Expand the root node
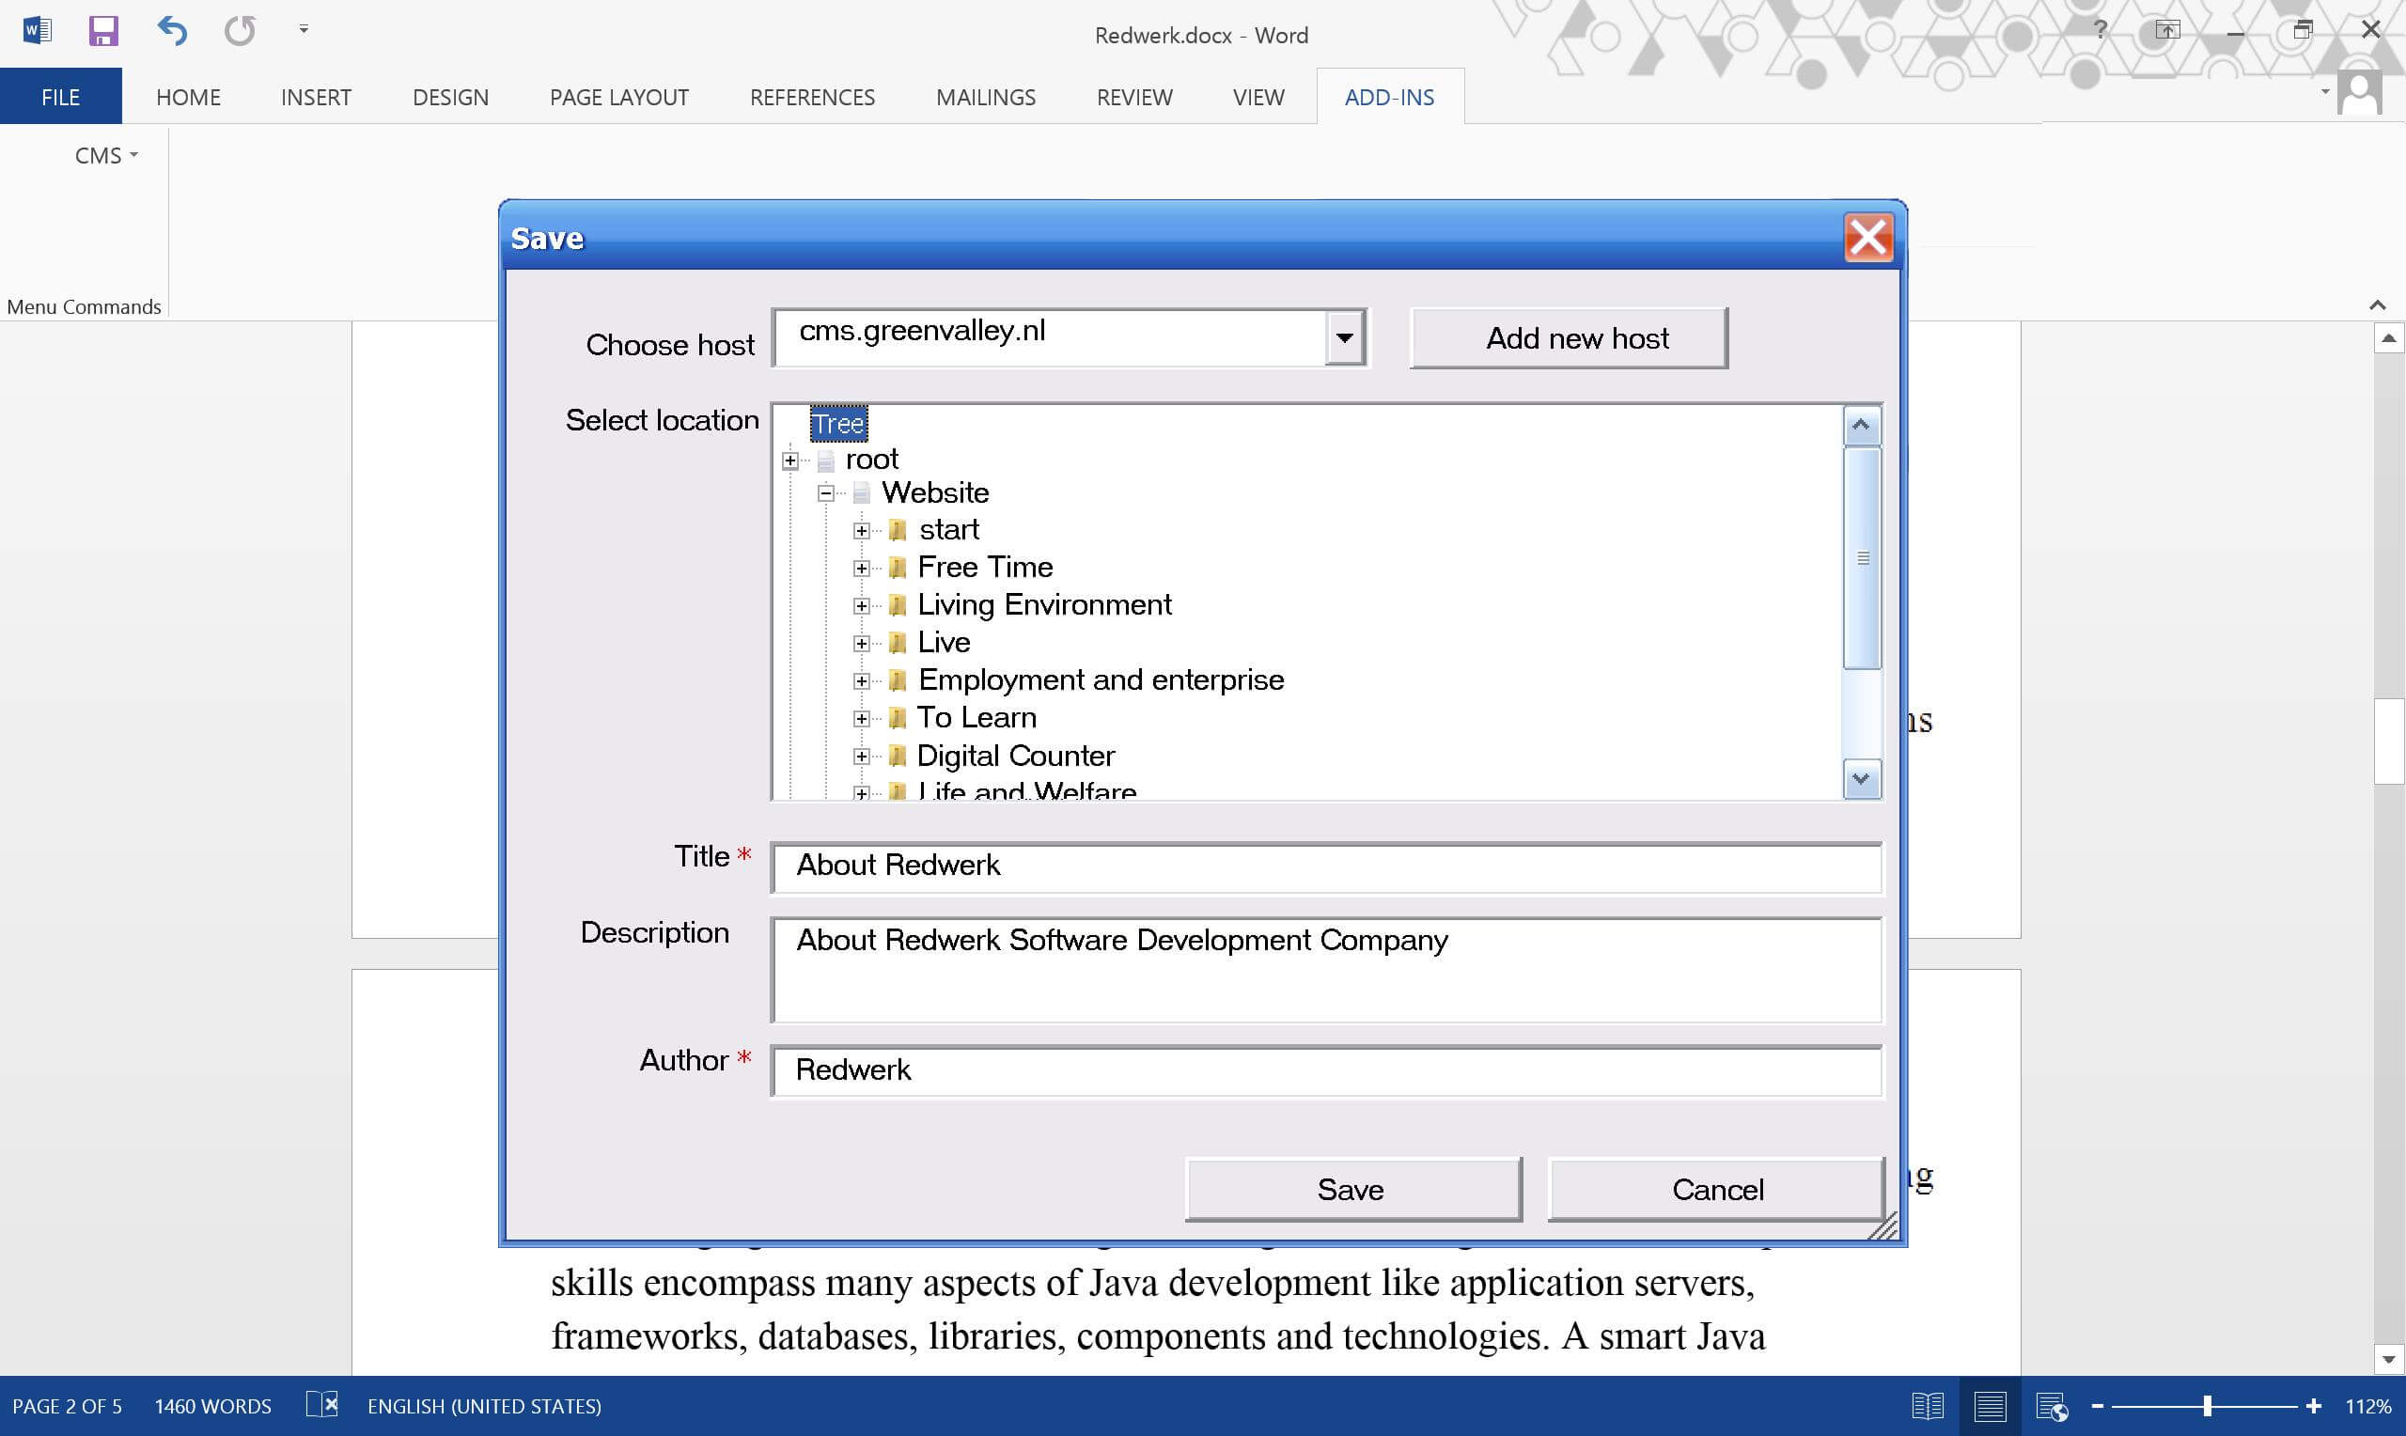 click(789, 460)
